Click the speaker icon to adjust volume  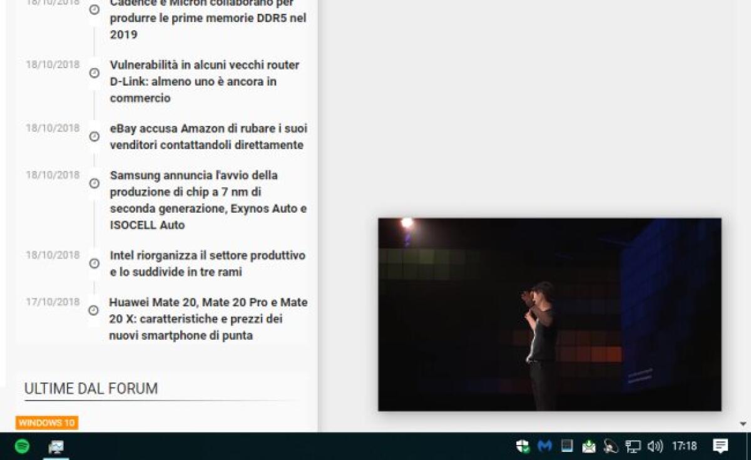(x=655, y=446)
